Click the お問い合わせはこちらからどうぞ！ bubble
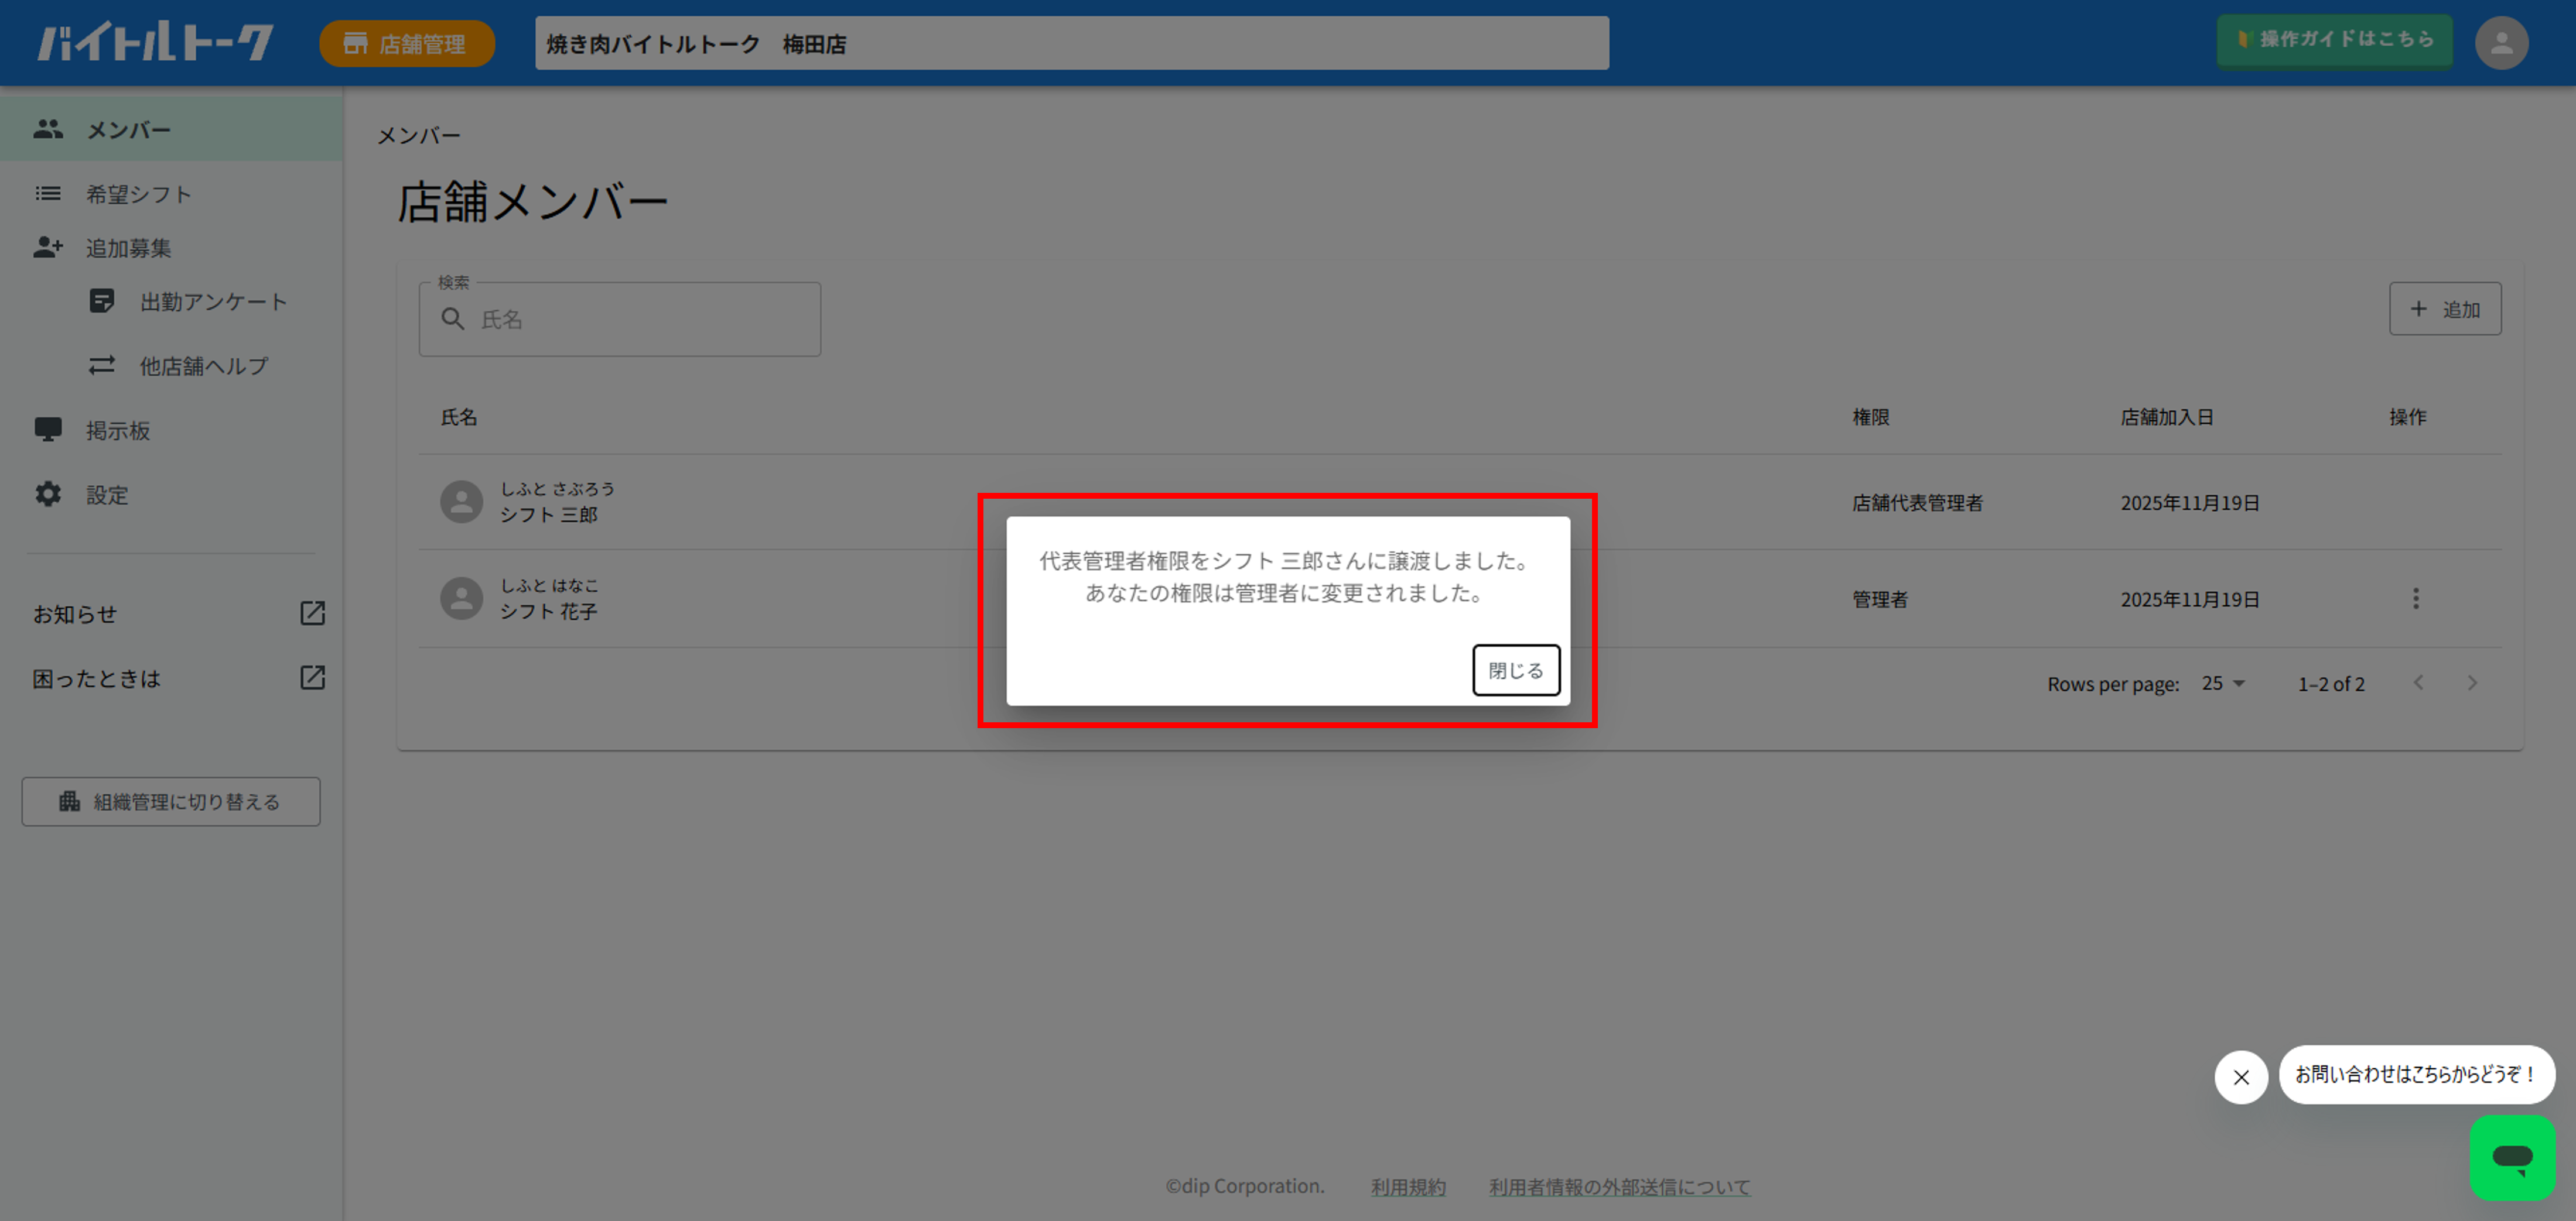2576x1221 pixels. pyautogui.click(x=2416, y=1074)
